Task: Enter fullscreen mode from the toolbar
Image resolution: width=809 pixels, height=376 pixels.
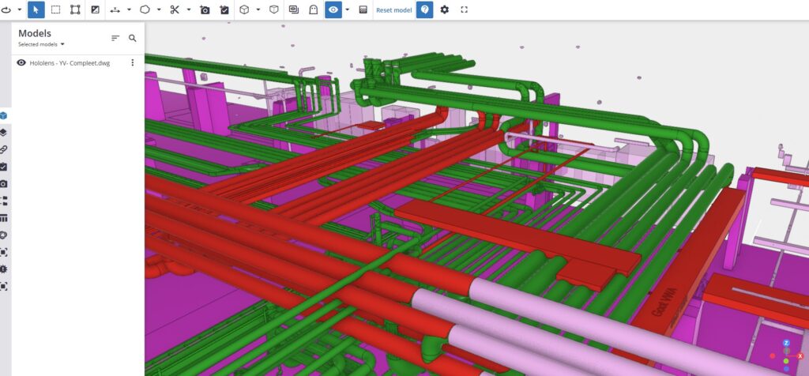Action: [x=465, y=9]
